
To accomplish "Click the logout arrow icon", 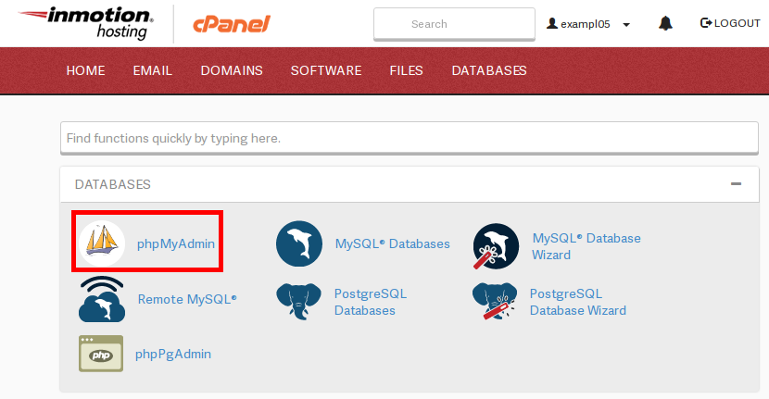I will [x=706, y=23].
